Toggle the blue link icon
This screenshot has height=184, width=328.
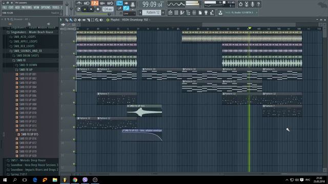pos(126,9)
